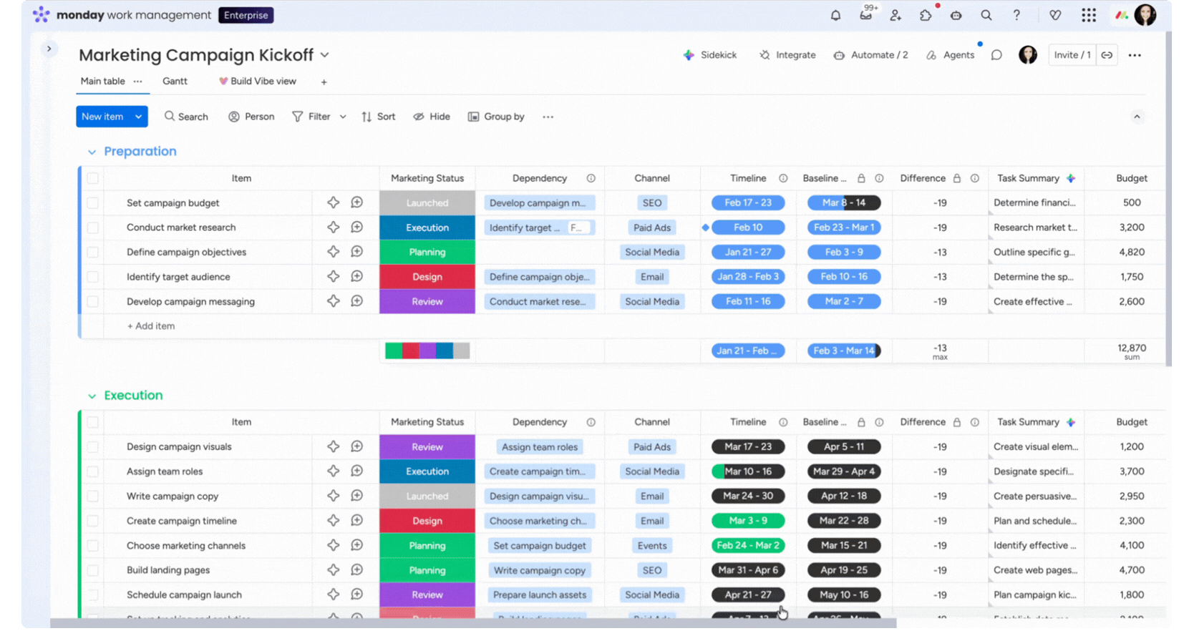The height and width of the screenshot is (641, 1194).
Task: Open the notifications bell icon
Action: click(835, 15)
